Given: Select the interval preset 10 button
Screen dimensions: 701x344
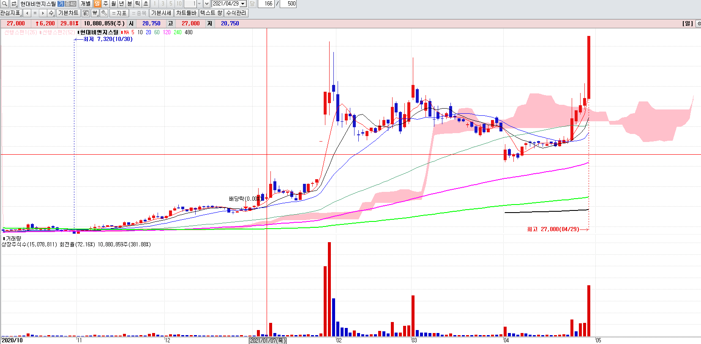Looking at the screenshot, I should click(x=179, y=4).
